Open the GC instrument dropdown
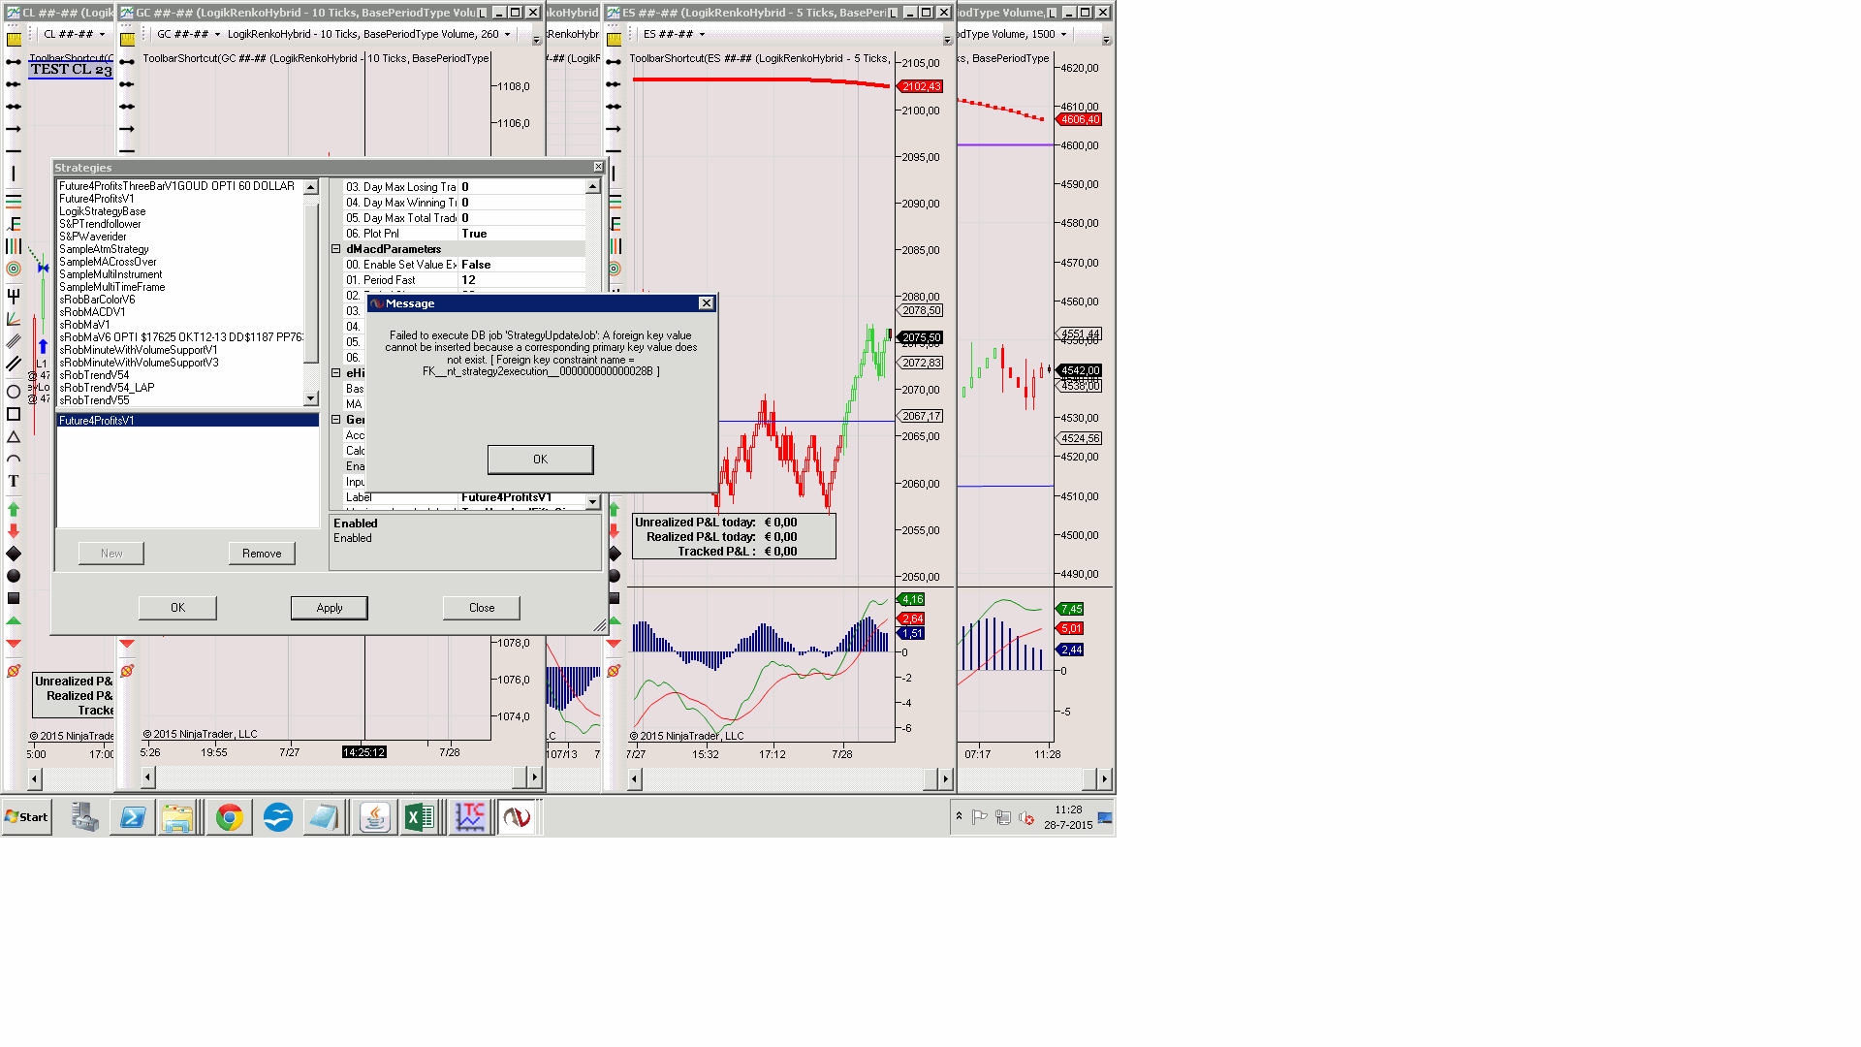1861x1047 pixels. [x=217, y=34]
